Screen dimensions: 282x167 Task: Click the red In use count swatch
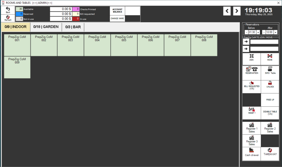[x=76, y=19]
